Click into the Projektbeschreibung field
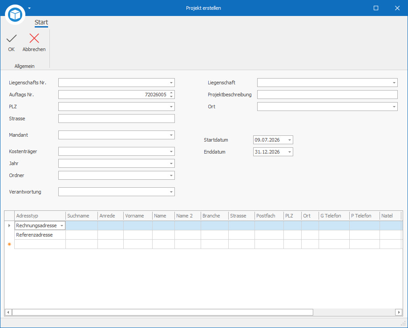 click(x=327, y=95)
